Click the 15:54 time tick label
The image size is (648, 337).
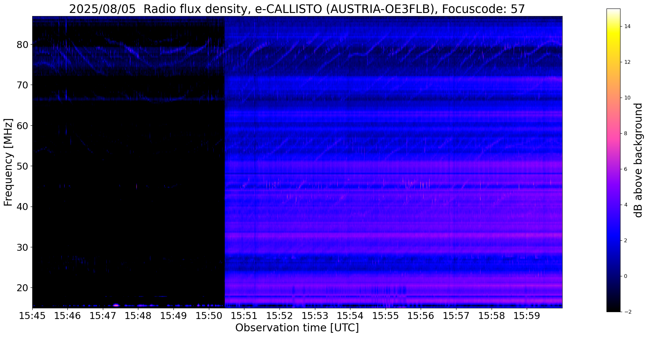[x=350, y=316]
